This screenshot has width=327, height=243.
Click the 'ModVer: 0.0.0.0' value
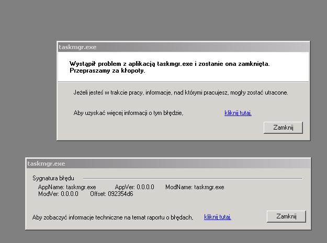58,194
